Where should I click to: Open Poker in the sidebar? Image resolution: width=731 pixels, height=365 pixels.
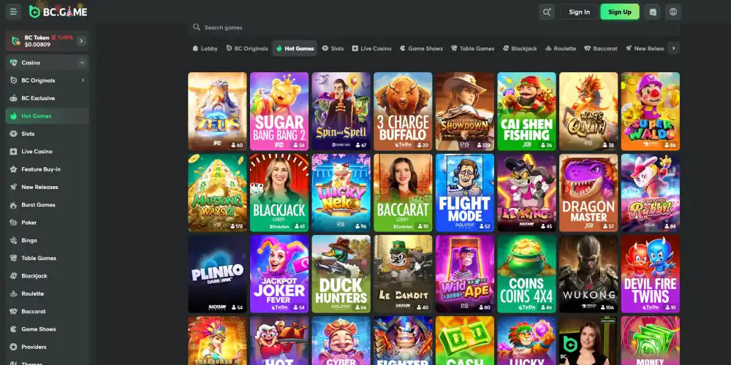pos(47,223)
